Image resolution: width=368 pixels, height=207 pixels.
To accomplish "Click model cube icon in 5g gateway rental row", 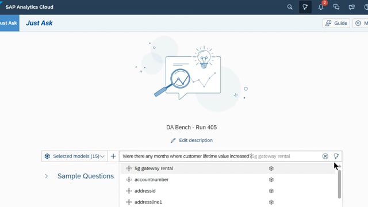I will [271, 168].
